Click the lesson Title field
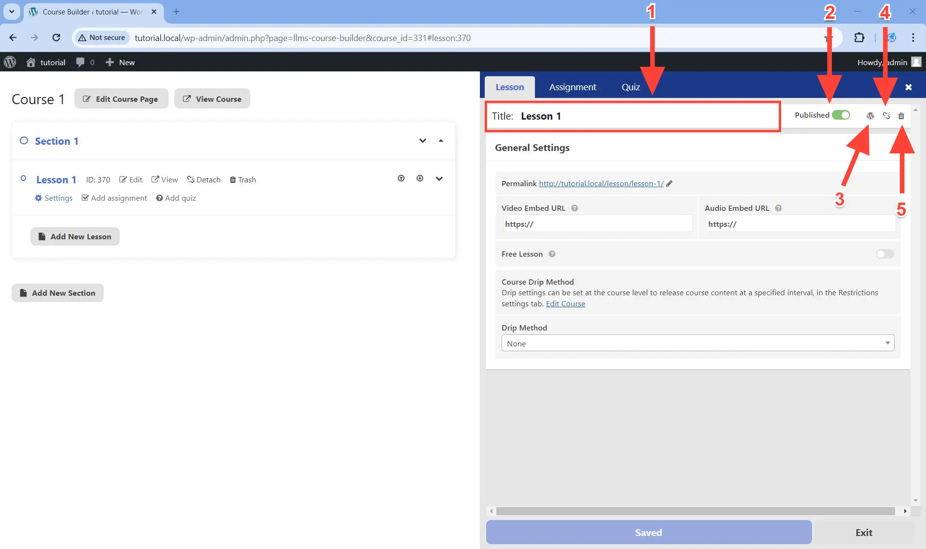 632,116
